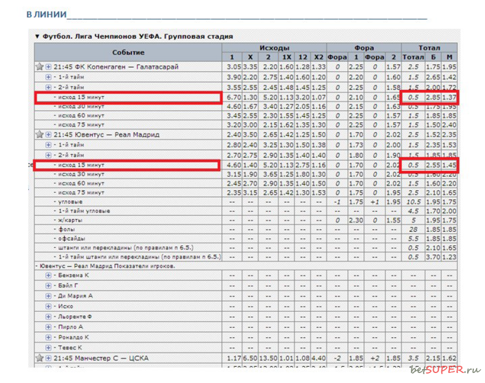Expand the Ювентус — Реал Мадрид match row
This screenshot has height=383, width=485.
pos(48,135)
